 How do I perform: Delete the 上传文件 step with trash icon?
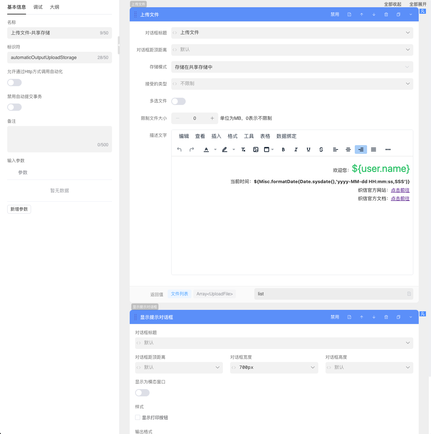(386, 14)
